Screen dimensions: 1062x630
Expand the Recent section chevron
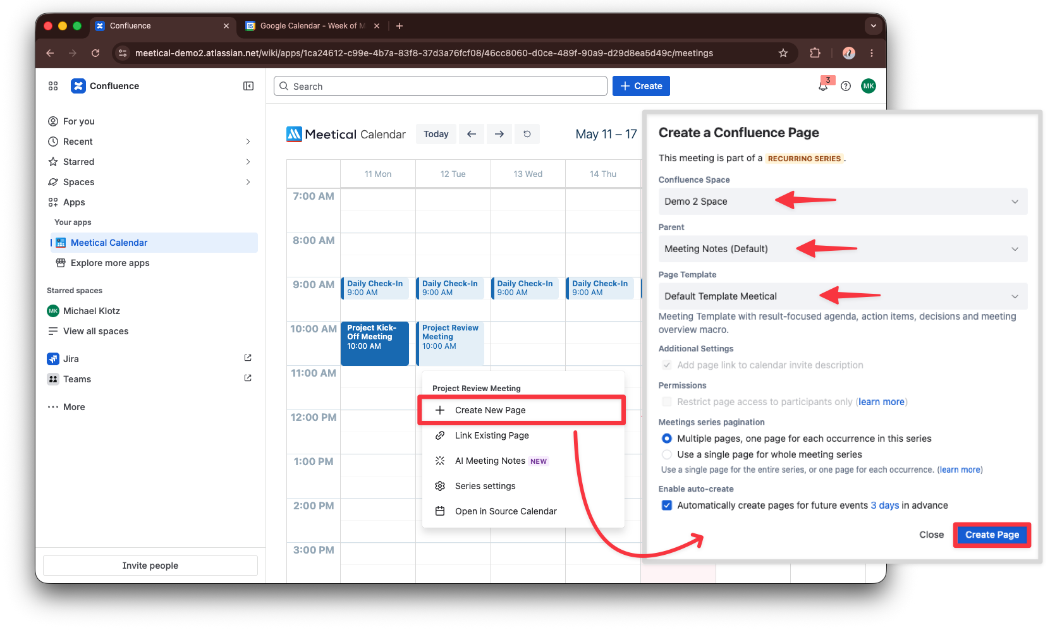(x=248, y=142)
